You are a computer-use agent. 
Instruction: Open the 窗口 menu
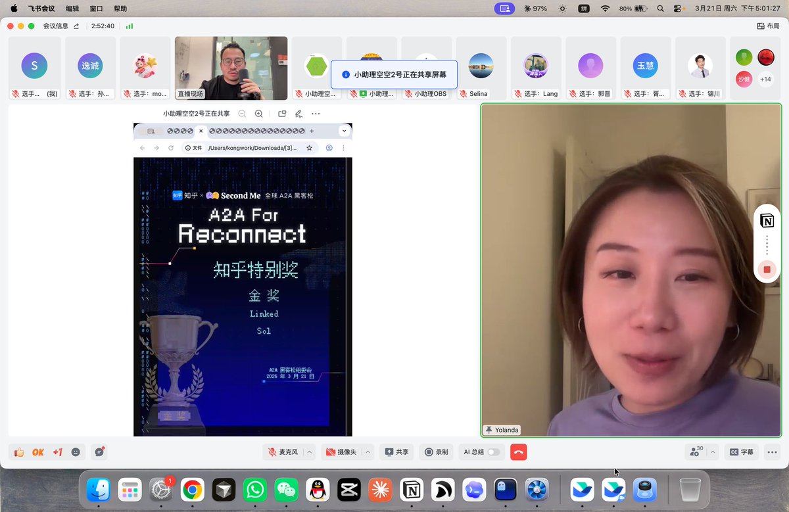click(96, 9)
